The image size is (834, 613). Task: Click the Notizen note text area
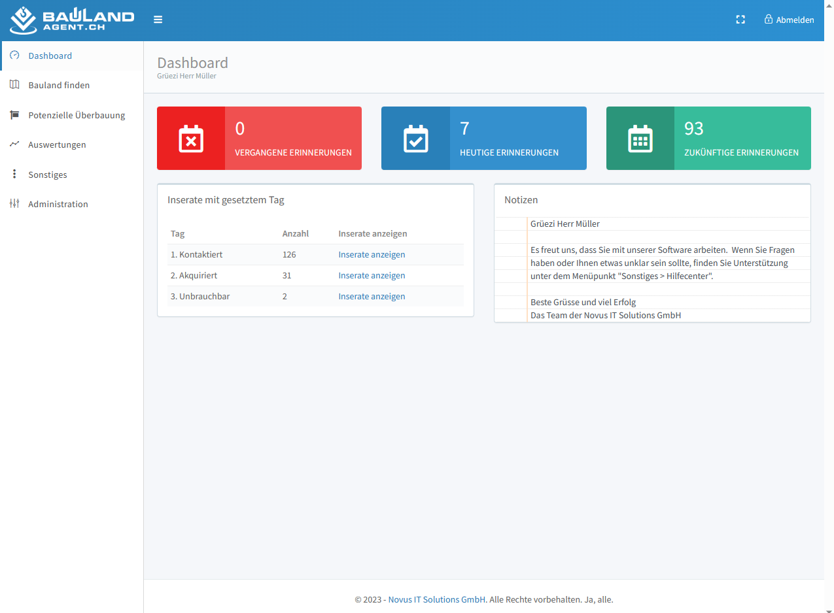(661, 269)
